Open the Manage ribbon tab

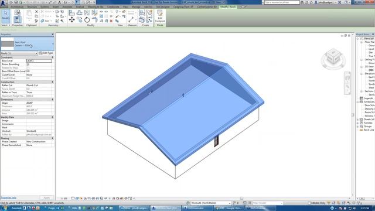click(136, 7)
